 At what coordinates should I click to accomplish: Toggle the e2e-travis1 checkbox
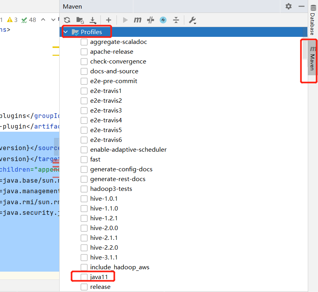coord(84,91)
